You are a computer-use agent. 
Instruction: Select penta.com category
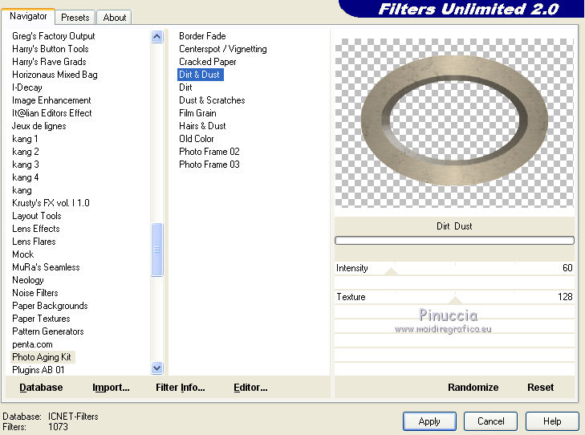[32, 344]
